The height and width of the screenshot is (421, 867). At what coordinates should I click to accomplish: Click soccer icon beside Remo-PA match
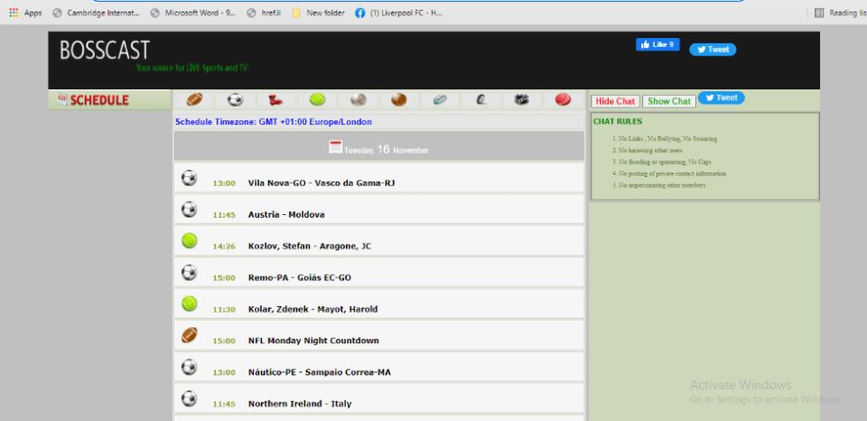(x=189, y=272)
